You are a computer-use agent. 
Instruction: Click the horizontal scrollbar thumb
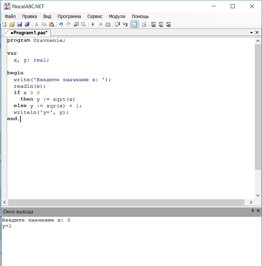126,202
